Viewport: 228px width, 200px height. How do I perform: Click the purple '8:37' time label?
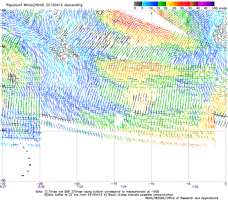pyautogui.click(x=3, y=187)
